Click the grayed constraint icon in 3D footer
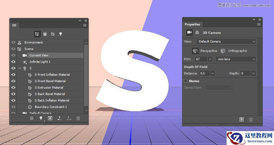Image resolution: width=274 pixels, height=145 pixels. pos(69,118)
